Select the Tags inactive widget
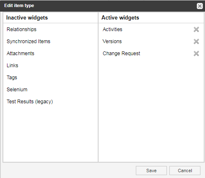This screenshot has width=205, height=178. click(12, 78)
